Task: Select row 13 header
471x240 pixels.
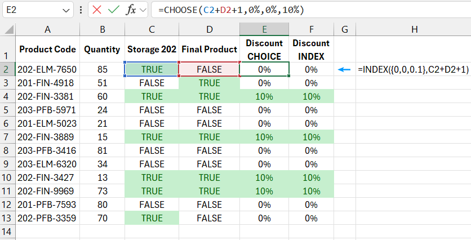Action: (7, 218)
